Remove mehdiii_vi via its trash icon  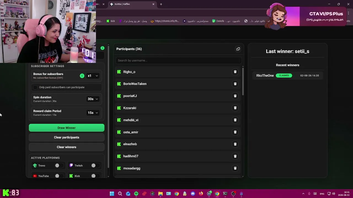pos(235,120)
